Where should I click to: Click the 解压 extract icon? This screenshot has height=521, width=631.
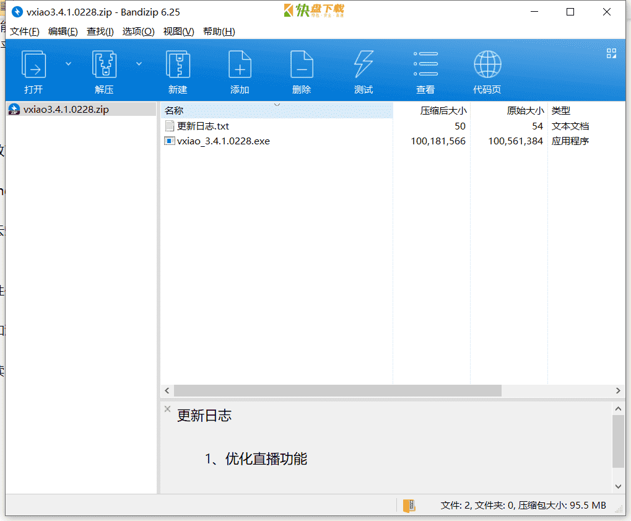tap(104, 64)
